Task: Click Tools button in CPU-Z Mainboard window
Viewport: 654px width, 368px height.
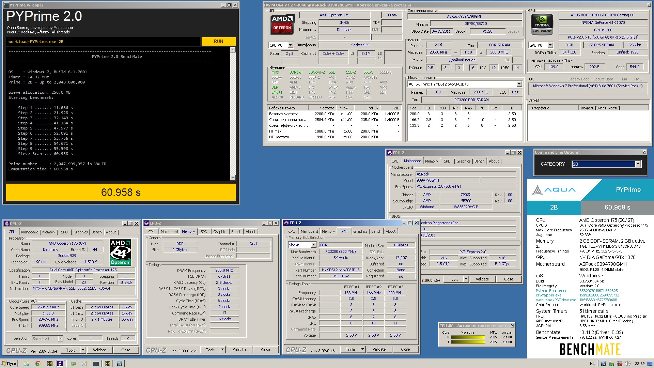Action: point(453,279)
